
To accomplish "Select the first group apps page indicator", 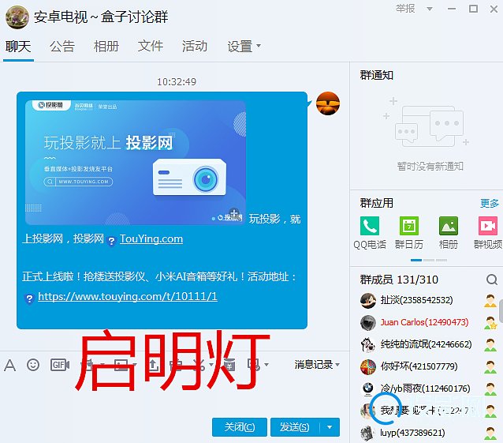I will 416,260.
